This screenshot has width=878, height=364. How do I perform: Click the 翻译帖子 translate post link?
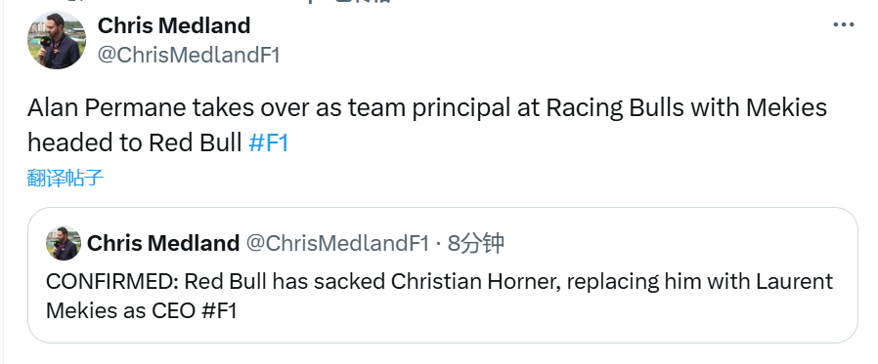click(65, 178)
